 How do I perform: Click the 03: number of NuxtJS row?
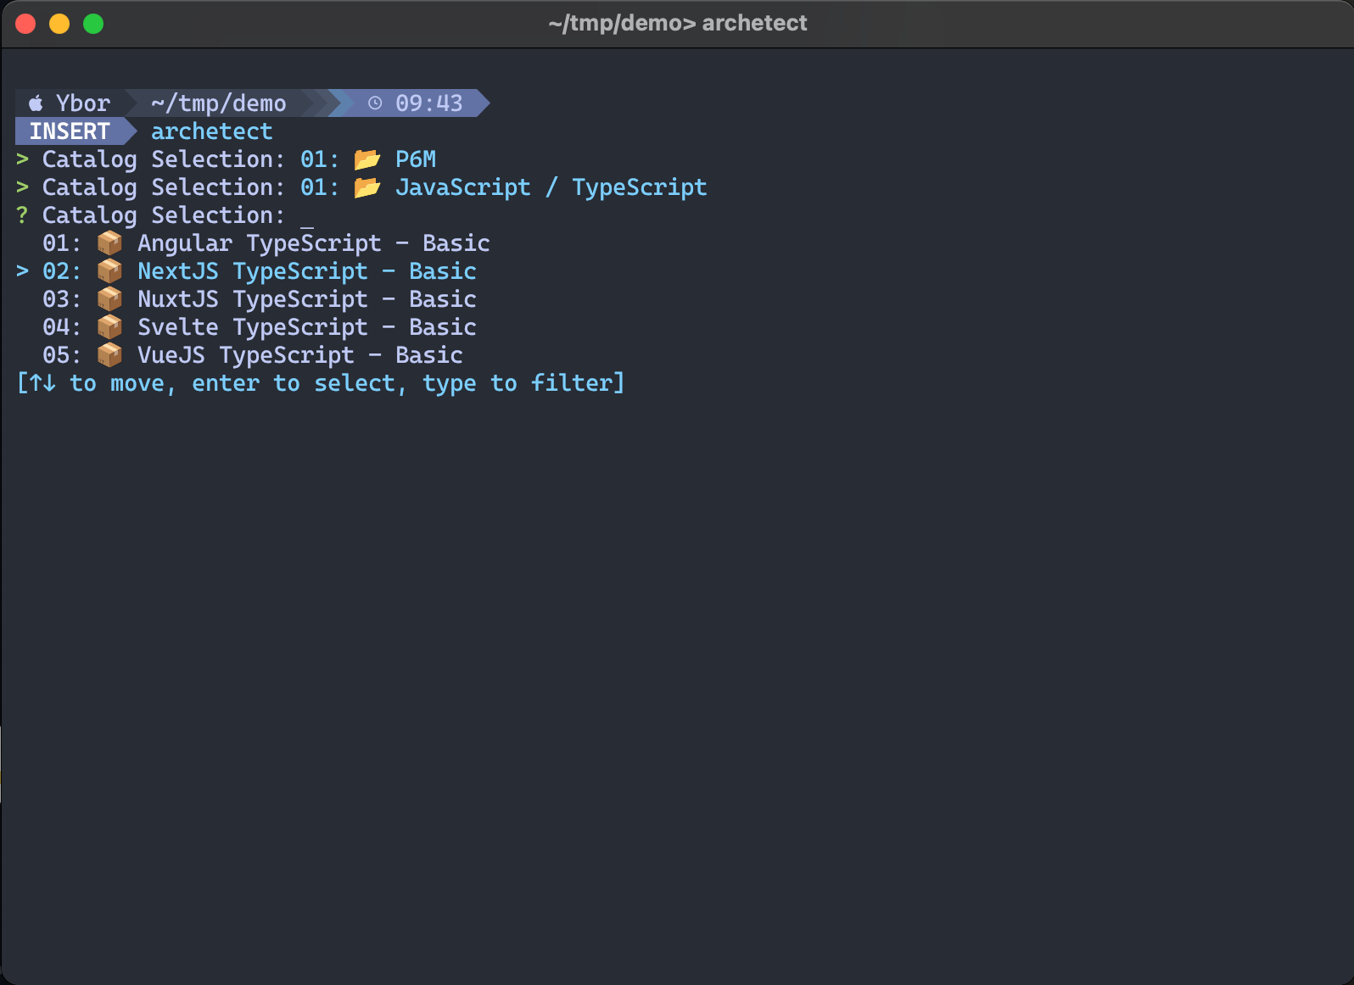tap(62, 299)
